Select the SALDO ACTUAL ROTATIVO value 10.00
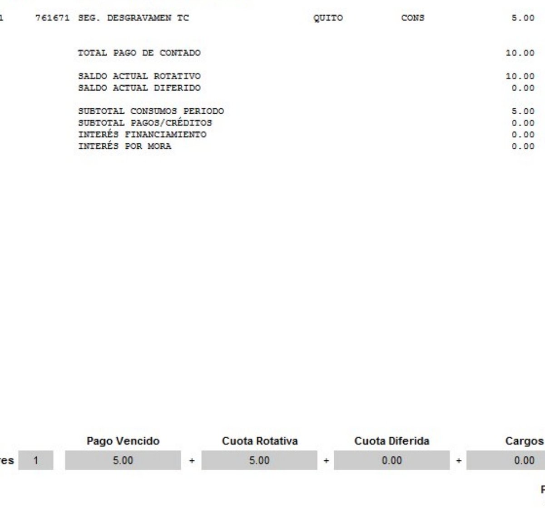Viewport: 545px width, 522px height. coord(520,76)
